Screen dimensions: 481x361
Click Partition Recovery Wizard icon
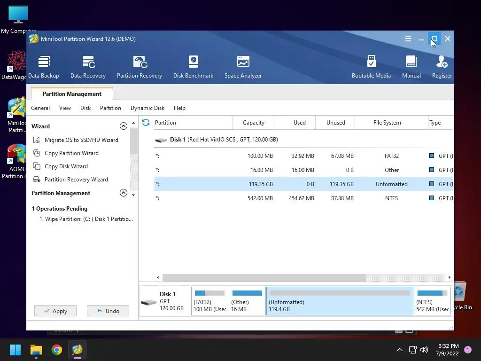[x=37, y=179]
